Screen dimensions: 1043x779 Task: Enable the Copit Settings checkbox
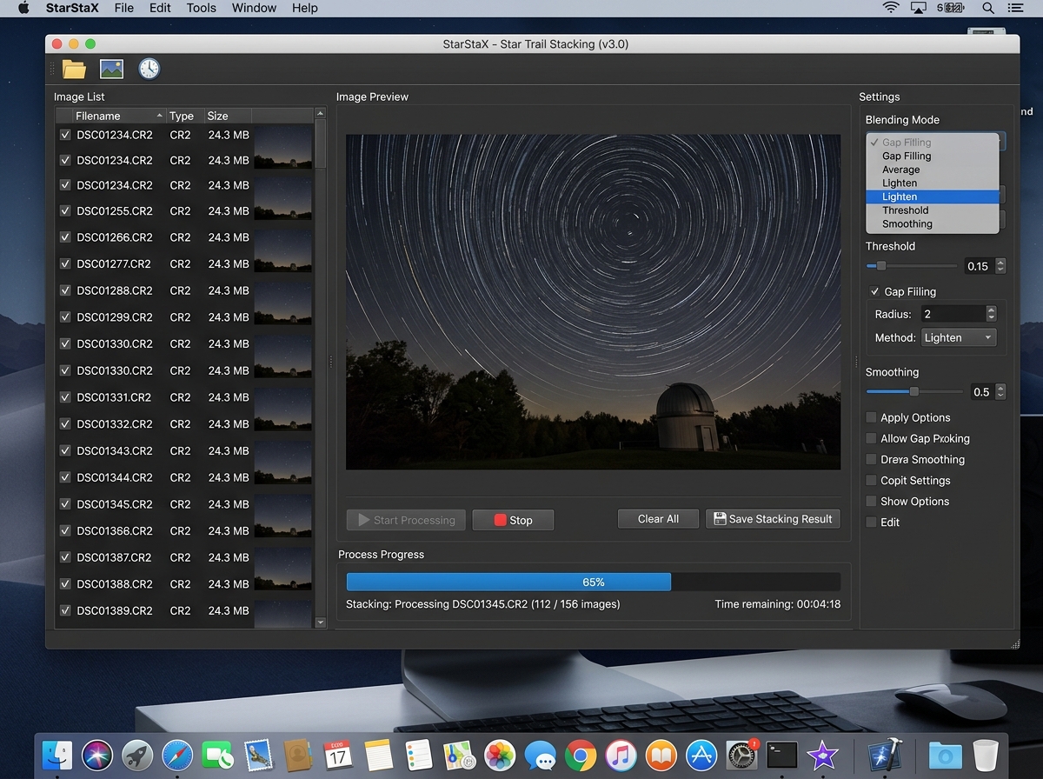(871, 480)
